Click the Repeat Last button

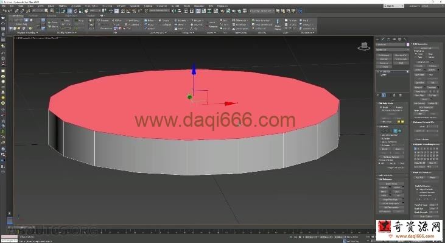(426, 48)
